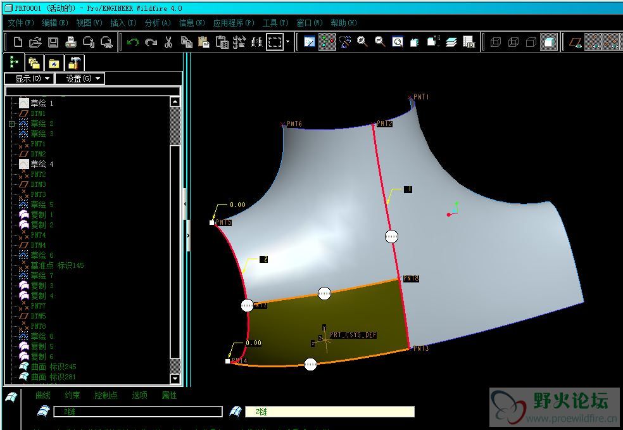The height and width of the screenshot is (430, 623).
Task: Click the Refit to screen icon
Action: tap(398, 42)
